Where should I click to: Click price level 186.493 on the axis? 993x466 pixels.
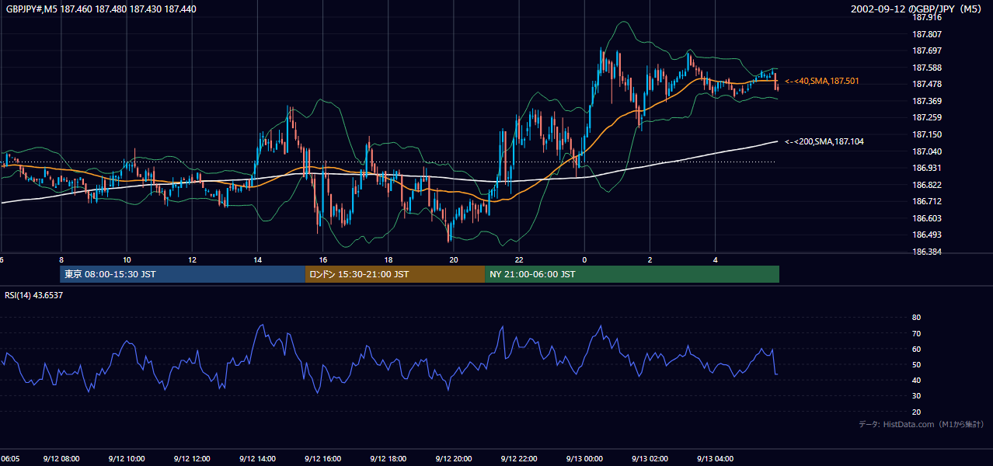(926, 235)
